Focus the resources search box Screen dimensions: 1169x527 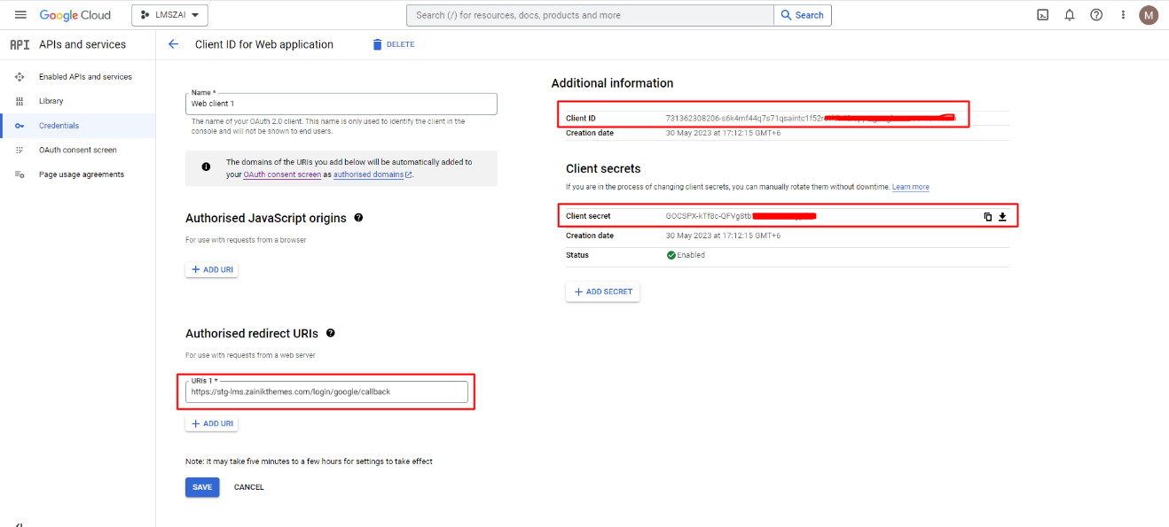590,15
